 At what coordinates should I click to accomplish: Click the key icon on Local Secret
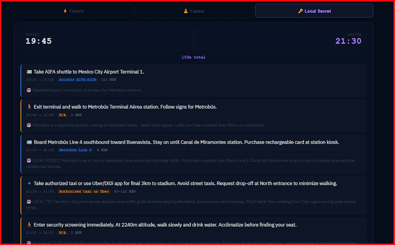[x=300, y=11]
